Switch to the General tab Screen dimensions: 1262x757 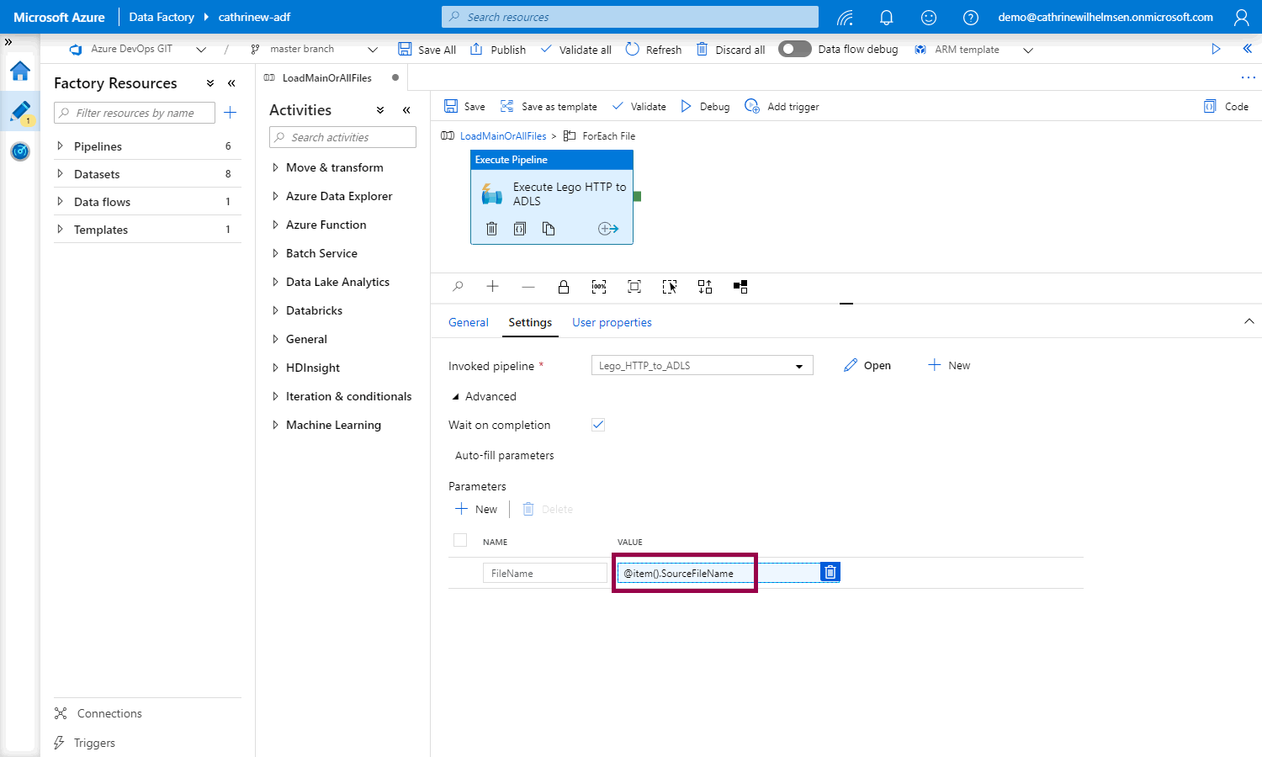coord(468,322)
